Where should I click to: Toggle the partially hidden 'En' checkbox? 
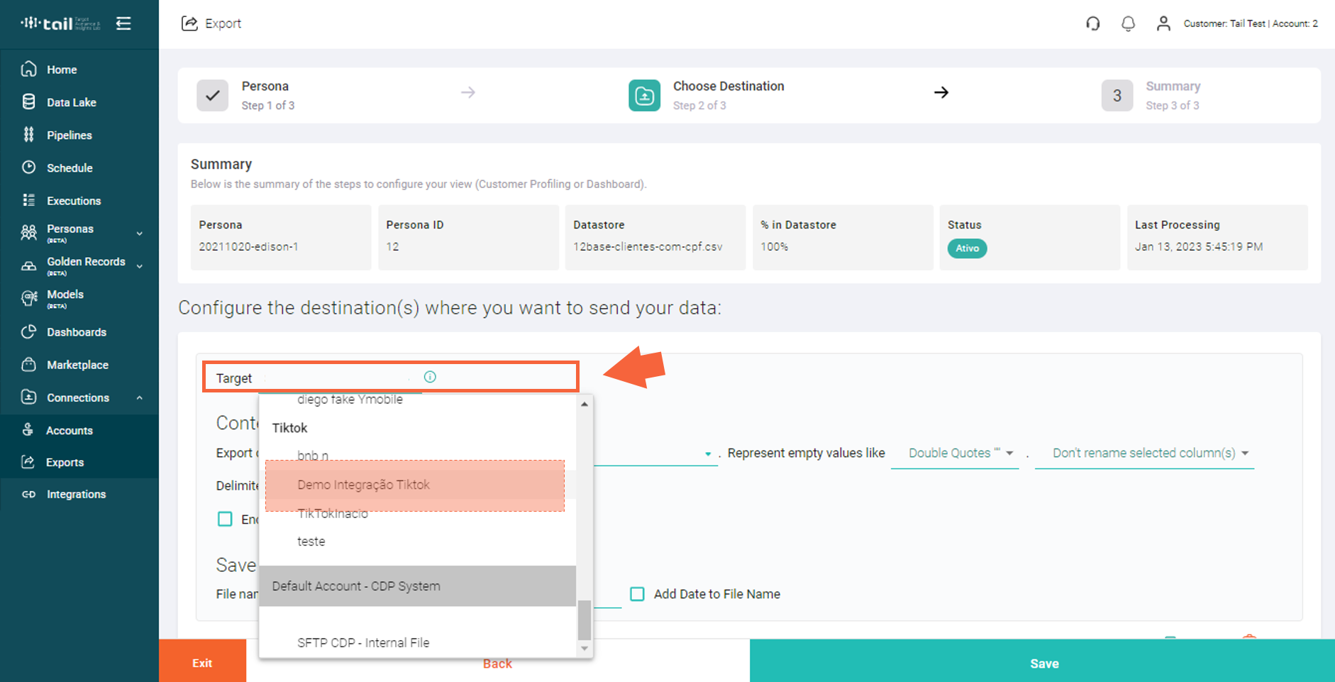[x=225, y=519]
